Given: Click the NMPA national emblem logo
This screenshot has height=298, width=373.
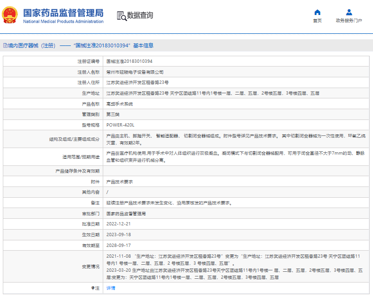Looking at the screenshot, I should click(10, 15).
